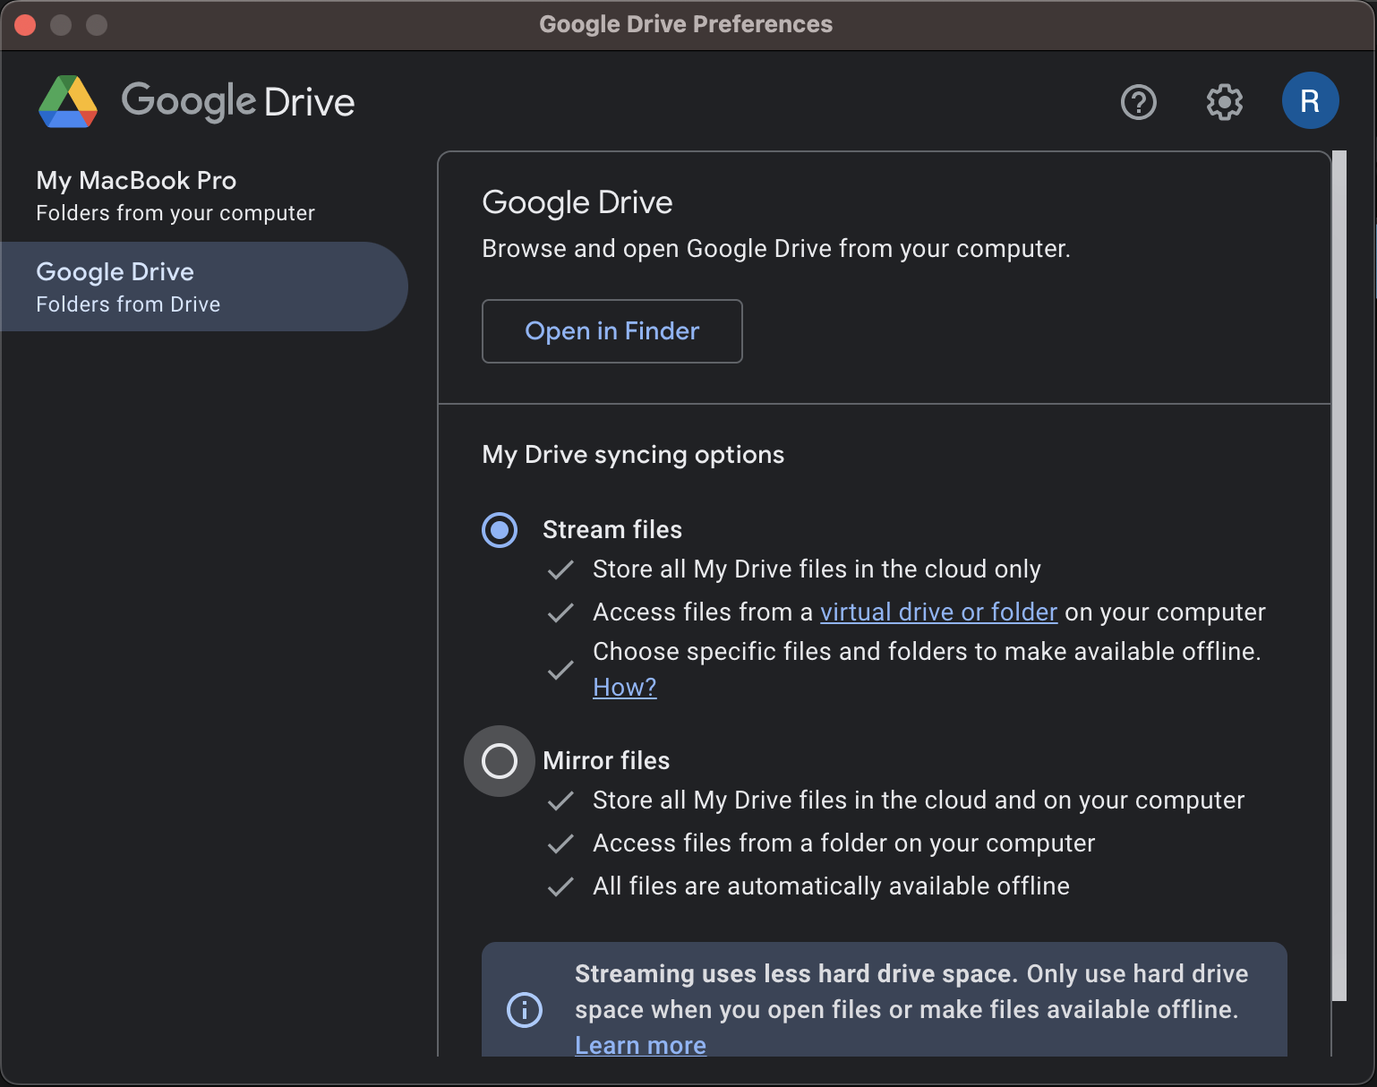Viewport: 1377px width, 1087px height.
Task: Click the info icon in streaming notice
Action: 525,1010
